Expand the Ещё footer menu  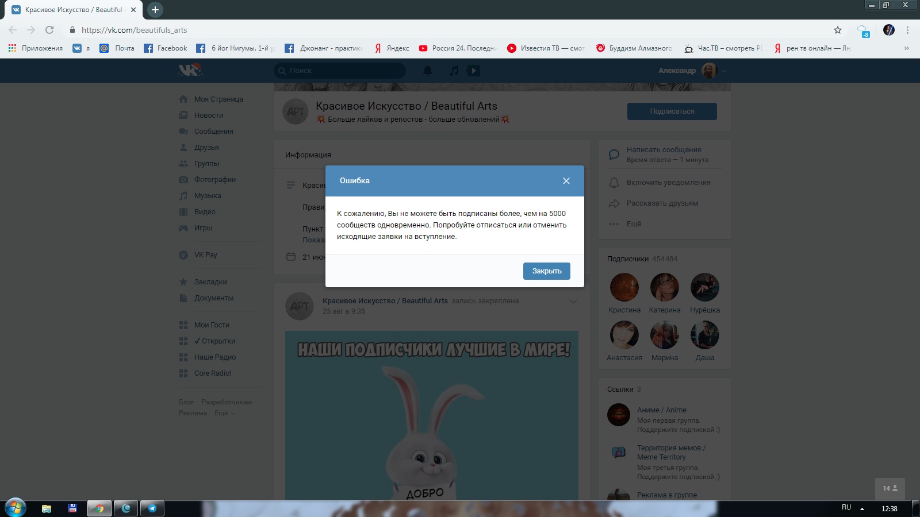click(224, 413)
